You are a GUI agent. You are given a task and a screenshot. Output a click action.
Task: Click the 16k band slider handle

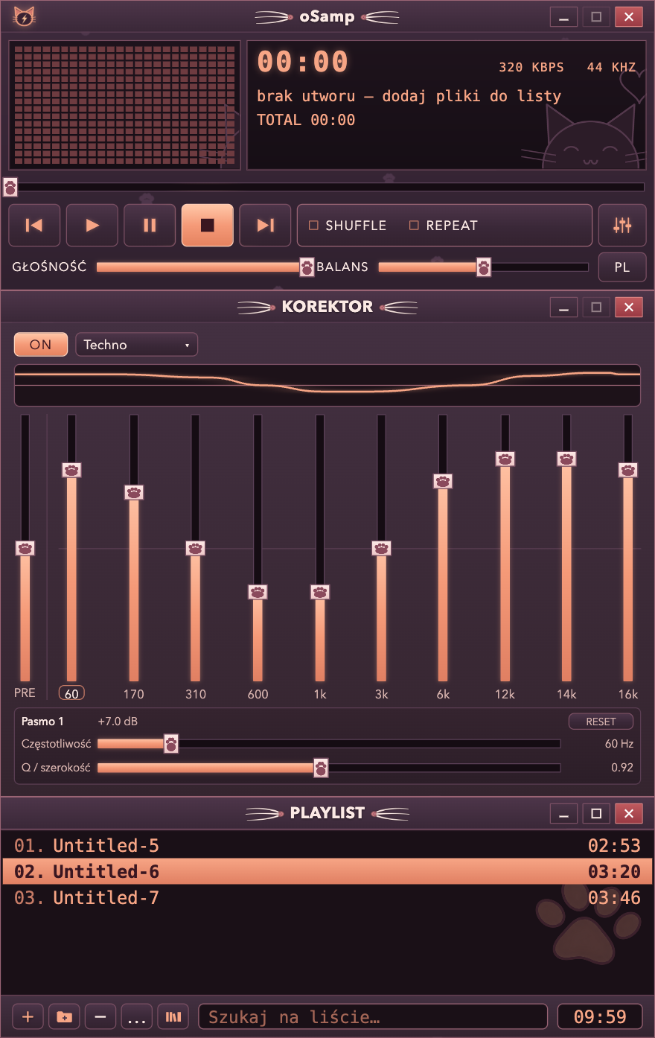[x=628, y=470]
